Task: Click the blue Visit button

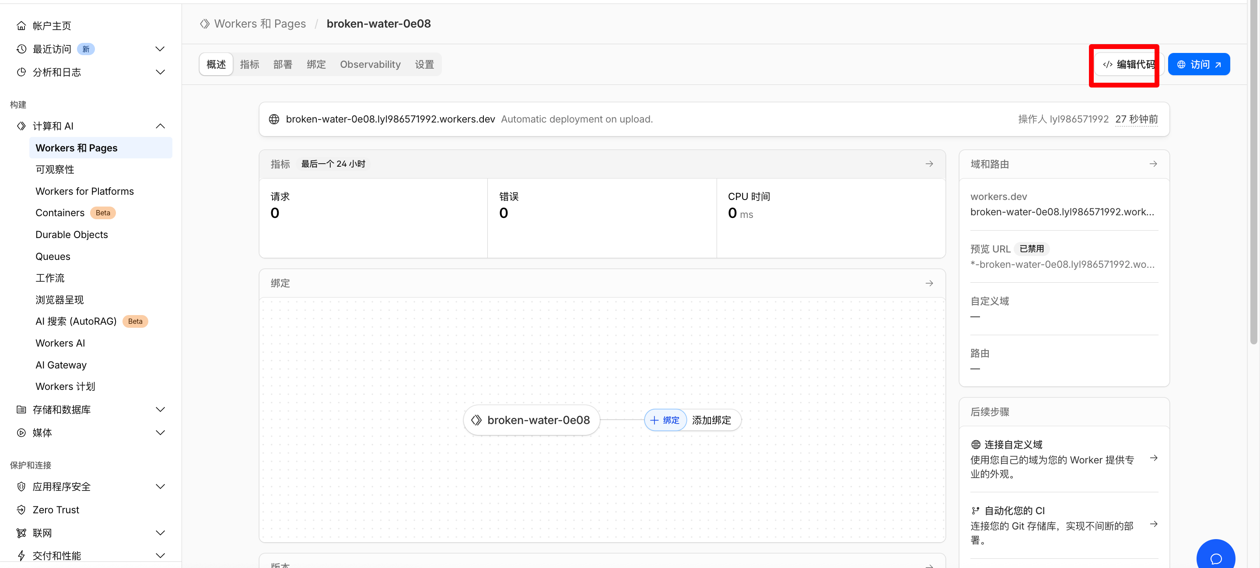Action: click(1198, 65)
